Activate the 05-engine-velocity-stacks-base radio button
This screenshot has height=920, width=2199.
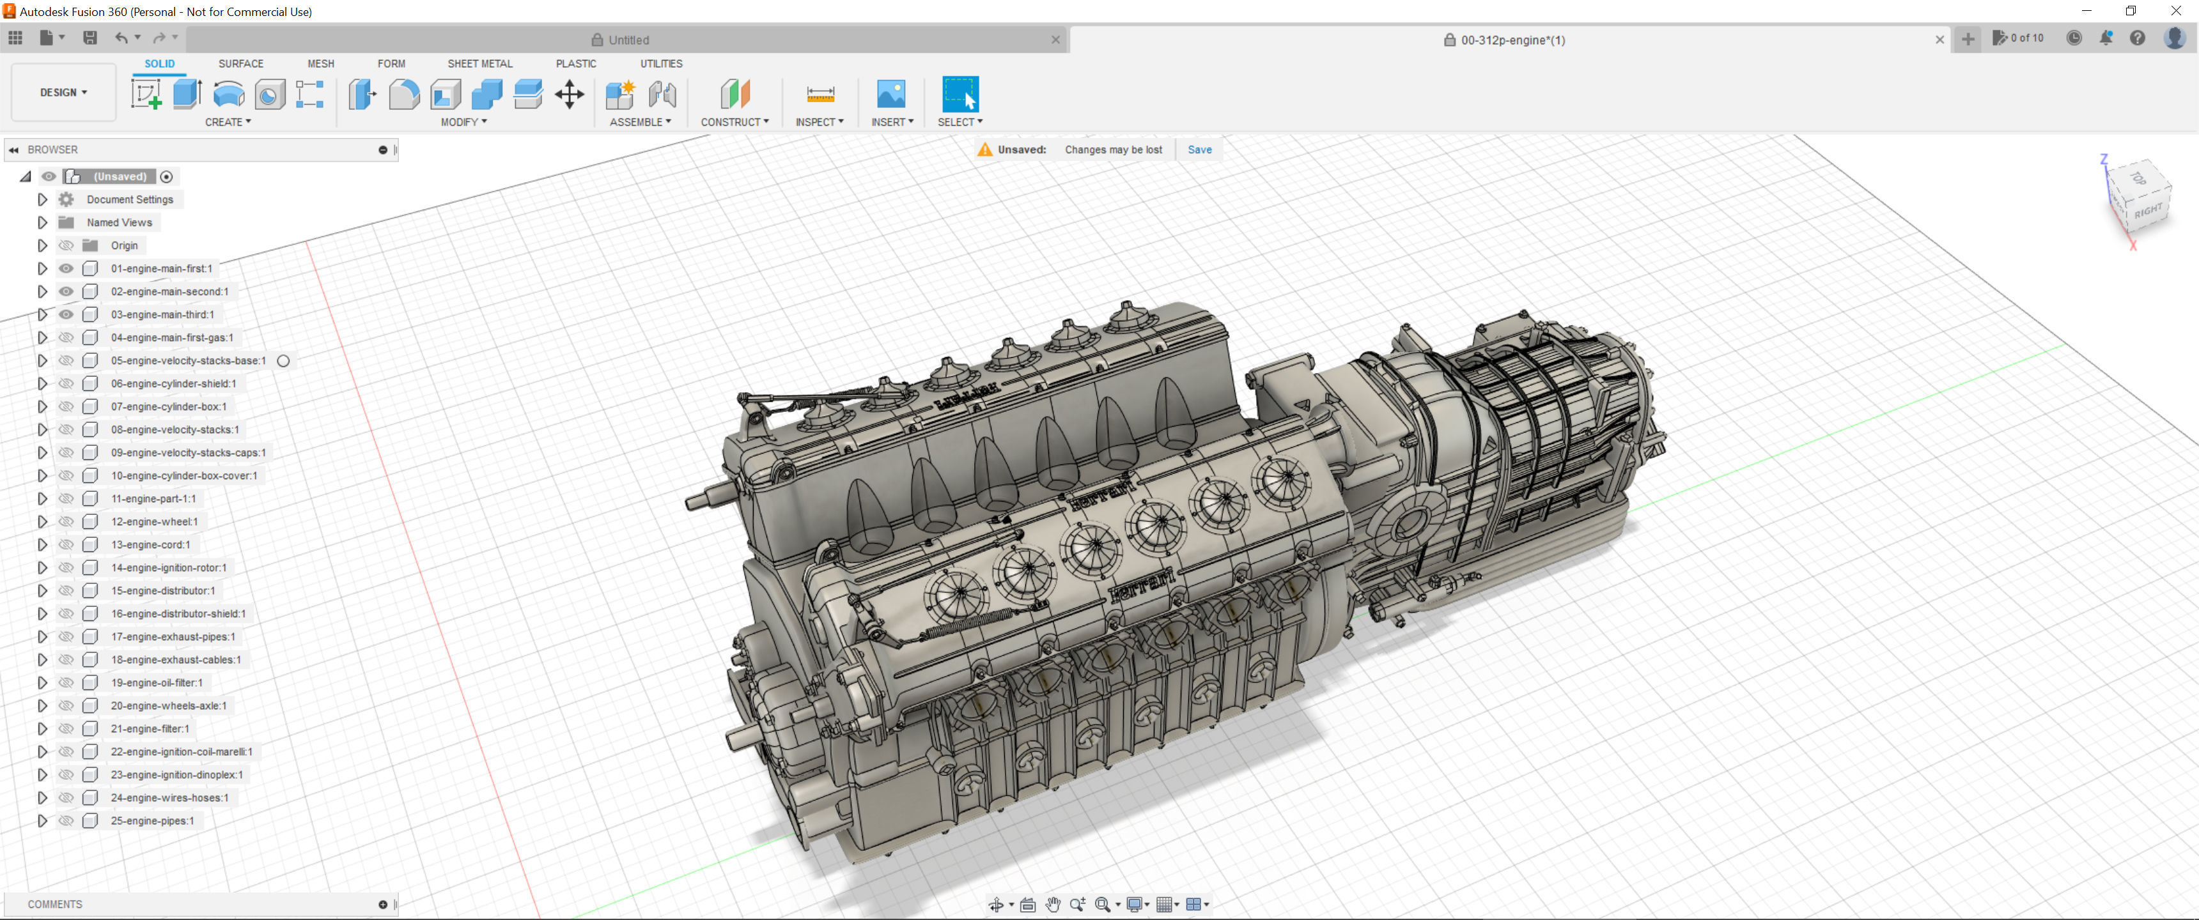point(283,360)
